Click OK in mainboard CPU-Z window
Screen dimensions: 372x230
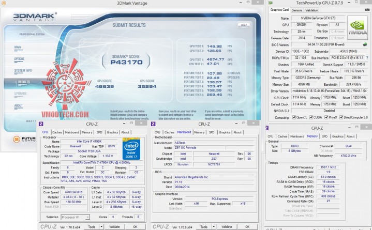(247, 227)
